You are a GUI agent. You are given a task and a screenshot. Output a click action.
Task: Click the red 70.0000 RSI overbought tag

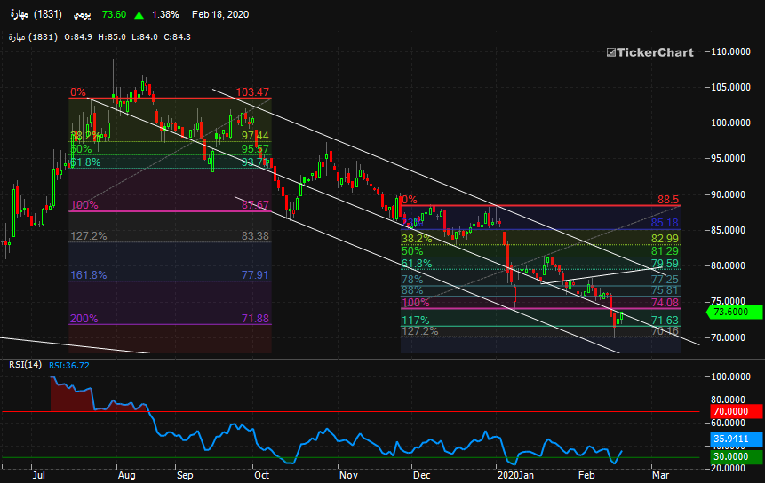(x=737, y=412)
